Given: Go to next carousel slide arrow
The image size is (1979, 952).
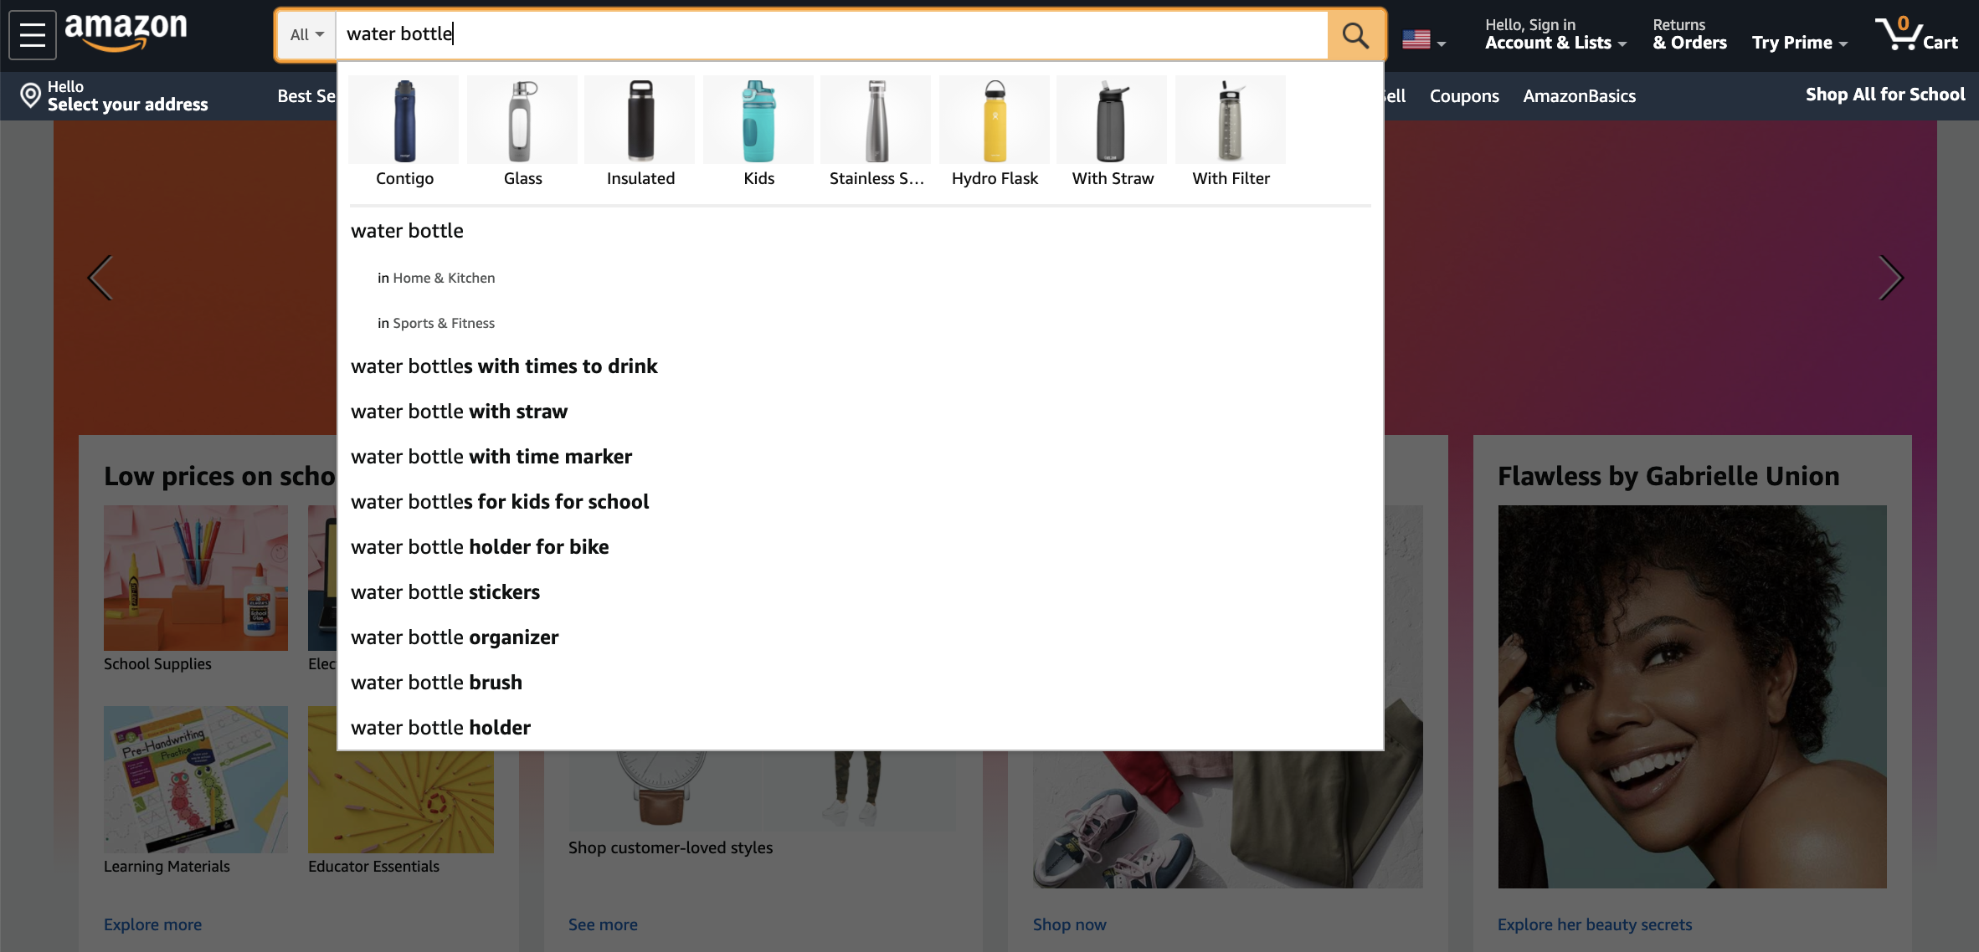Looking at the screenshot, I should 1890,278.
